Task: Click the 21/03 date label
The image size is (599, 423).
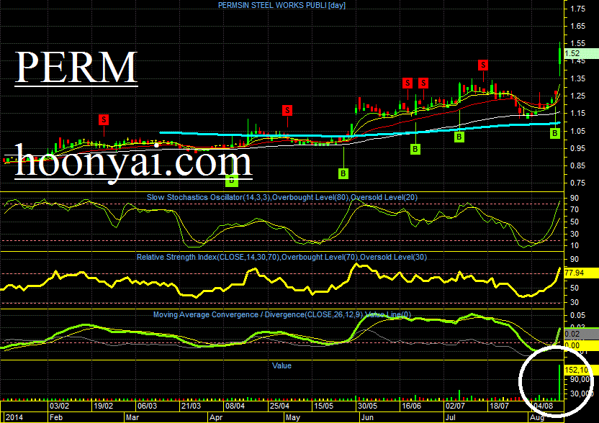Action: [x=191, y=406]
